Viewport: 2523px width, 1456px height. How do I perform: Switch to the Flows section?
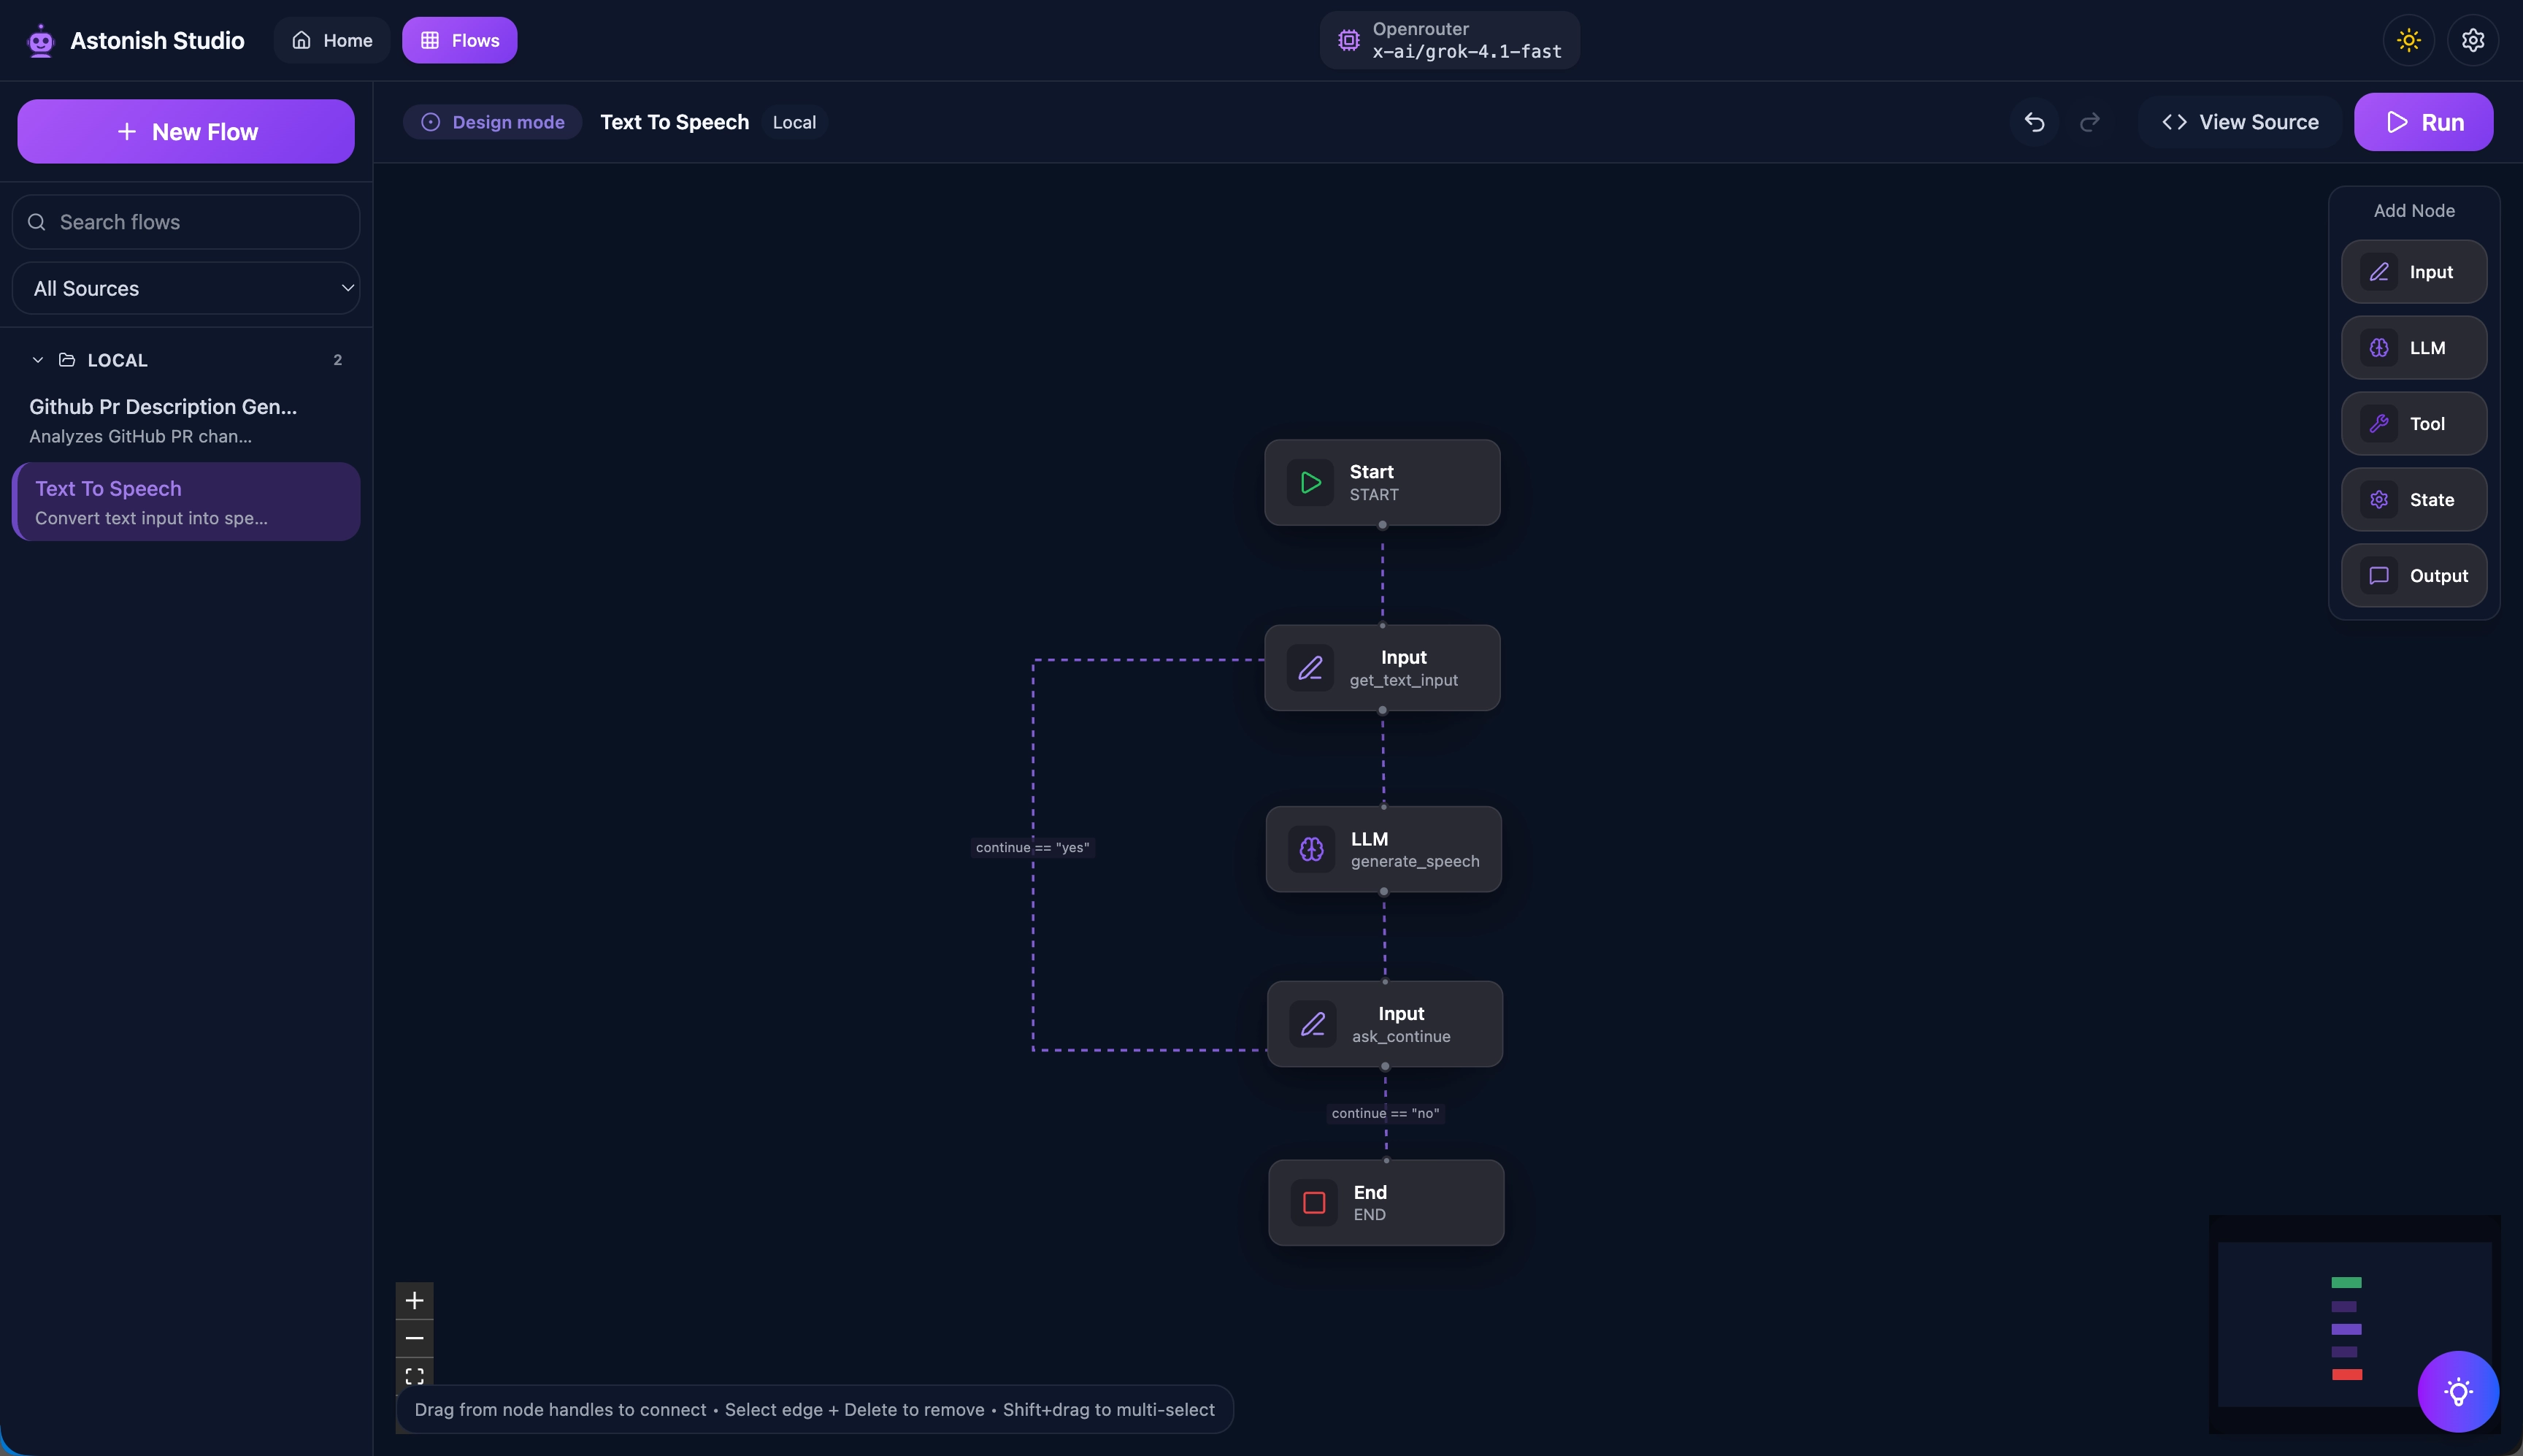tap(460, 40)
